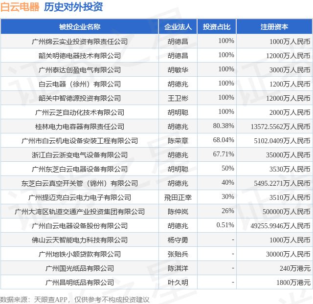This screenshot has width=313, height=304.
Task: Click registered capital 1800万港元
Action: pos(293,282)
